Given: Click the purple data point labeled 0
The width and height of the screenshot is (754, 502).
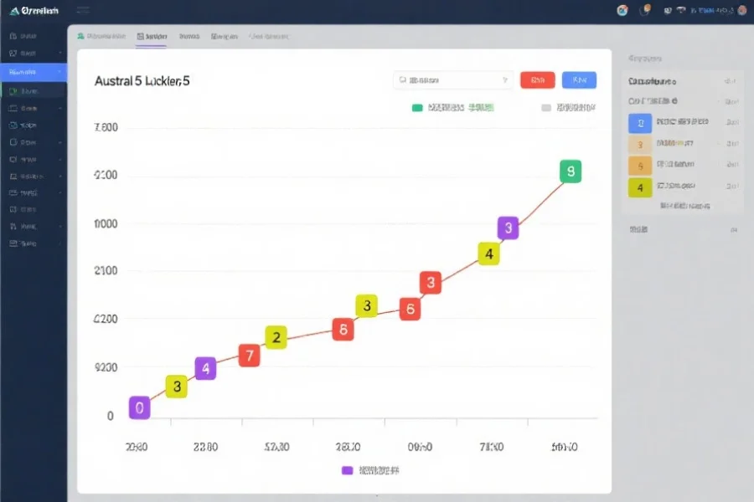Looking at the screenshot, I should [x=140, y=408].
